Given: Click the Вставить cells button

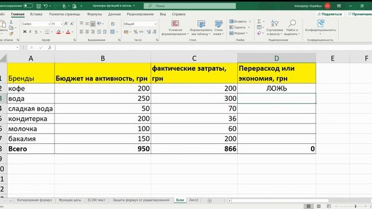Looking at the screenshot, I should (x=239, y=21).
